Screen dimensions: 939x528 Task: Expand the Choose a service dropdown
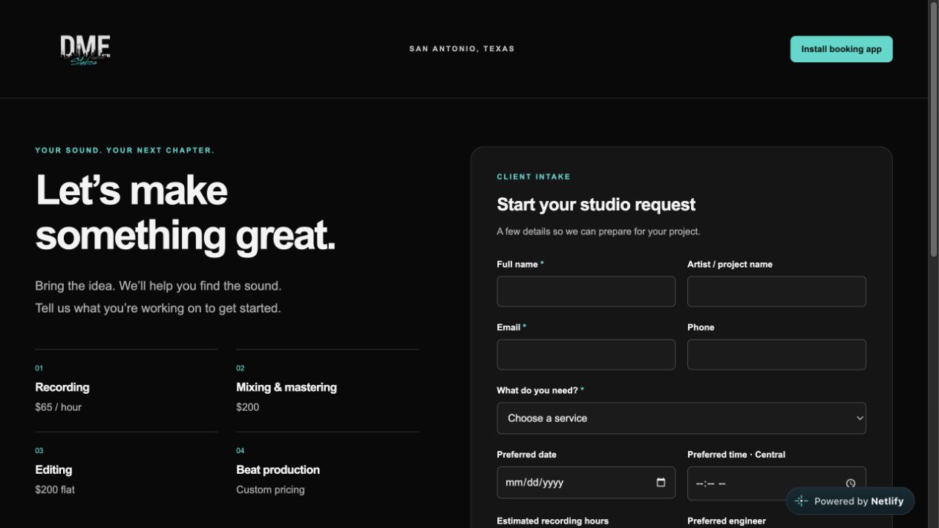tap(681, 418)
